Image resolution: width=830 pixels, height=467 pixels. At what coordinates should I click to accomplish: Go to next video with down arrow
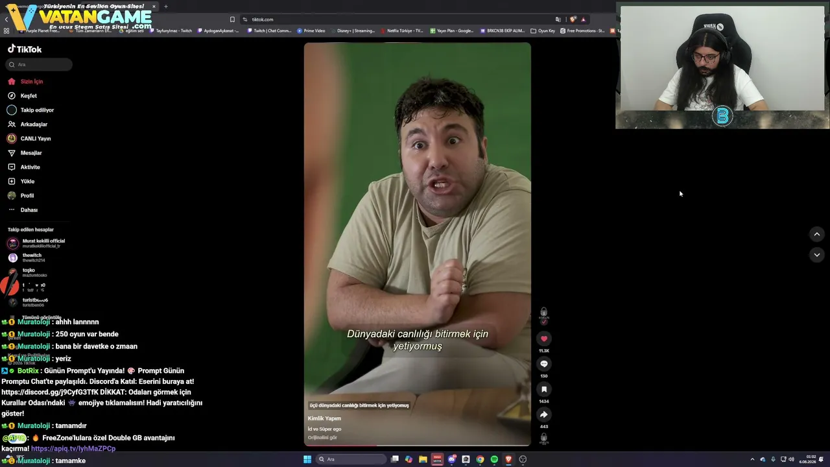[817, 255]
